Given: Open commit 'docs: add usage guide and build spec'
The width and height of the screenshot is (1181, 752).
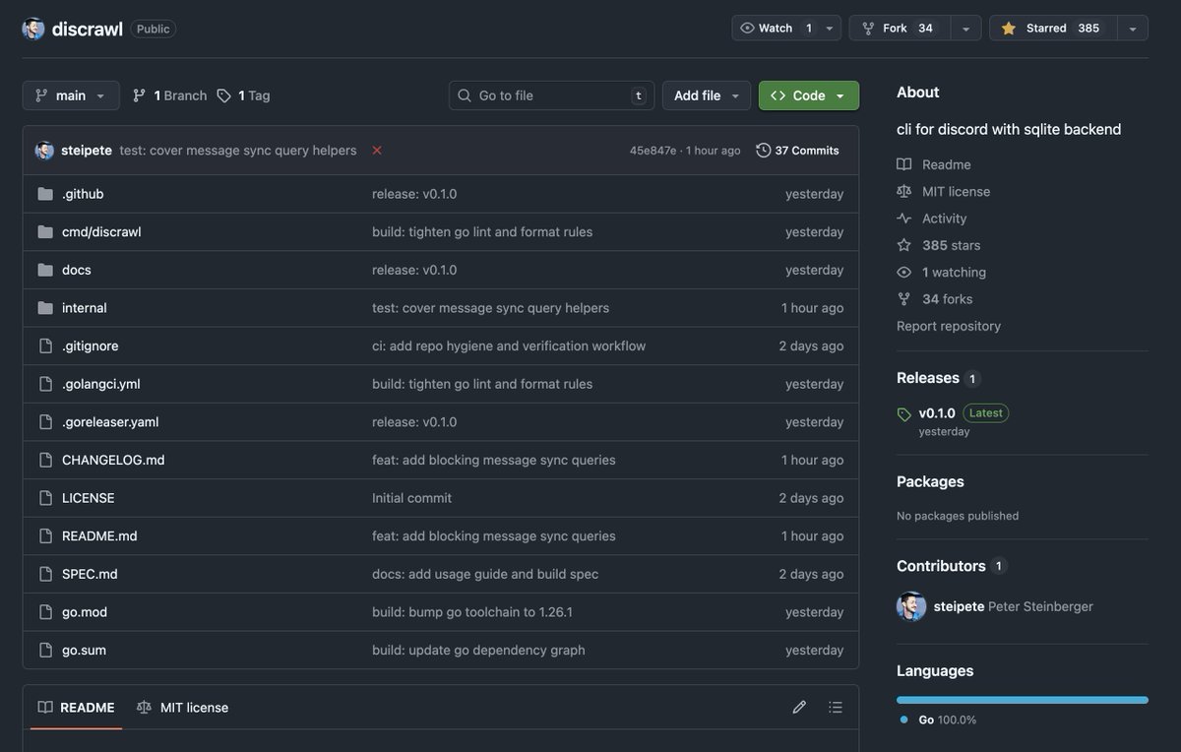Looking at the screenshot, I should [485, 574].
